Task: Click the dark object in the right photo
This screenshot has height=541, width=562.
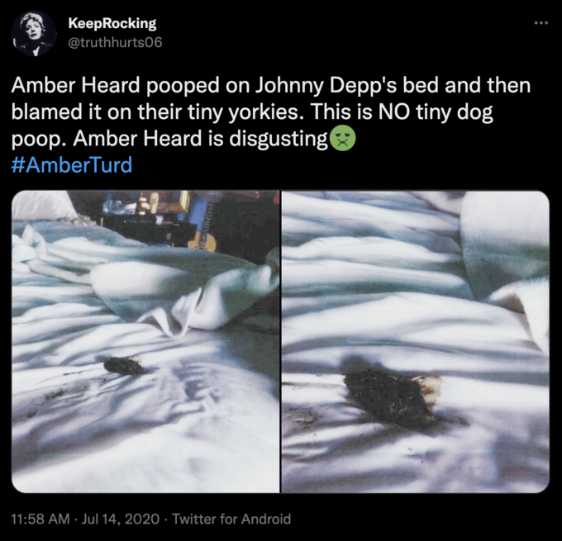Action: pos(392,397)
